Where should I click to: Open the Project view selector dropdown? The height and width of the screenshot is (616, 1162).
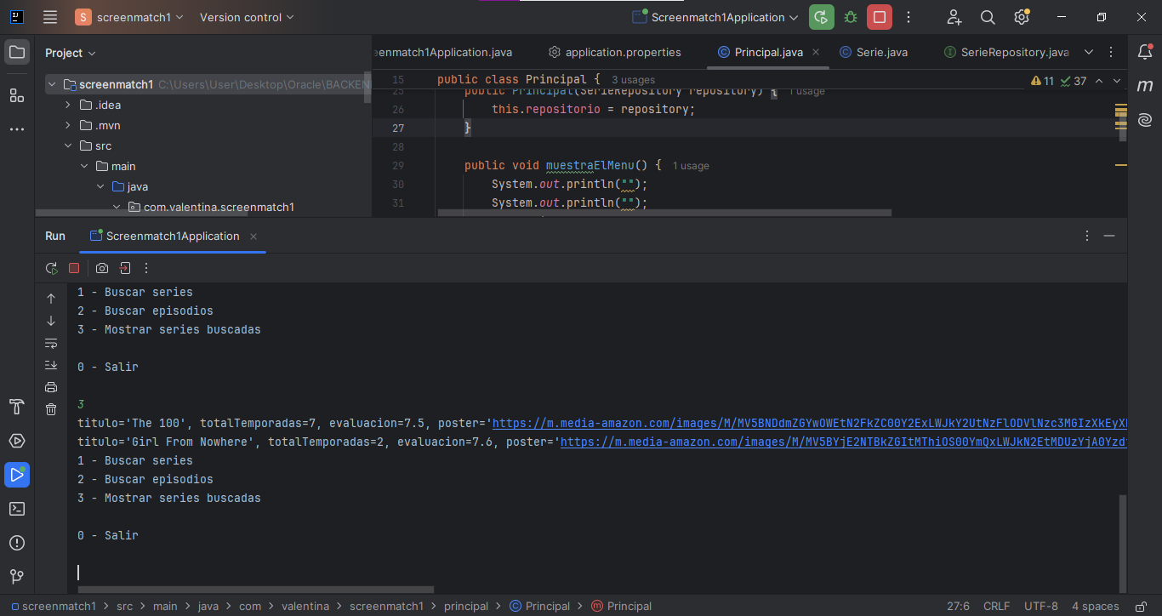pyautogui.click(x=71, y=53)
